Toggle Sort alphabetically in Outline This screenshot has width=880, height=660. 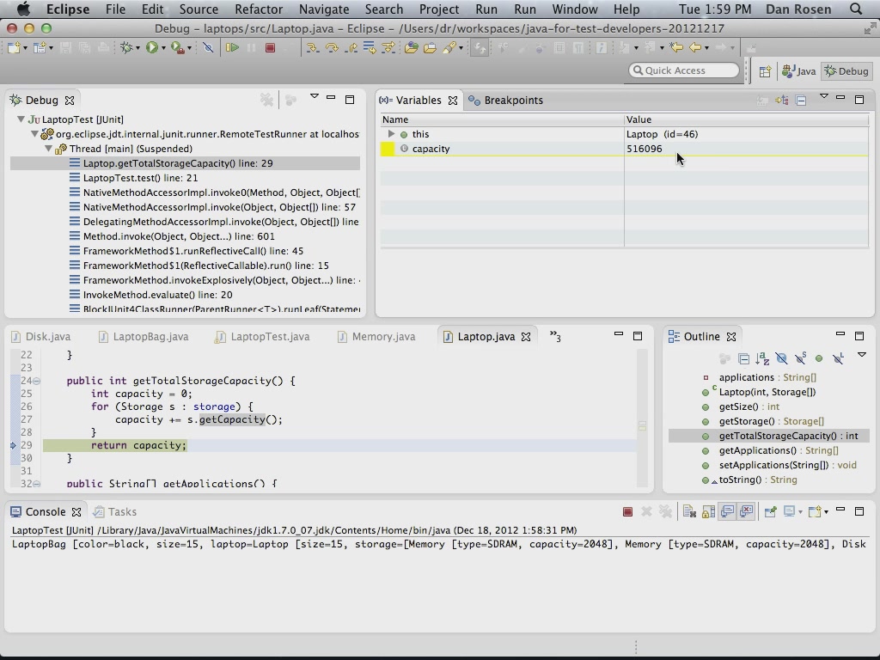click(x=762, y=358)
